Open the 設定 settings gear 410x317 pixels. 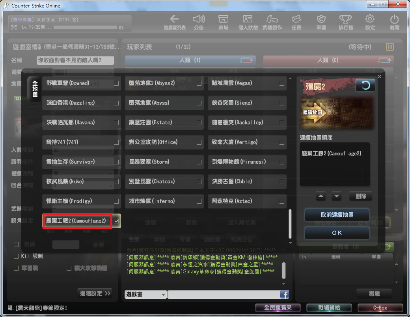point(370,22)
